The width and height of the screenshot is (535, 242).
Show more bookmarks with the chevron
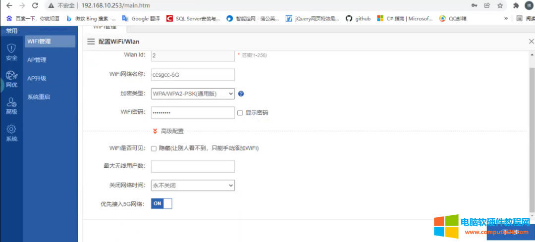(x=506, y=18)
